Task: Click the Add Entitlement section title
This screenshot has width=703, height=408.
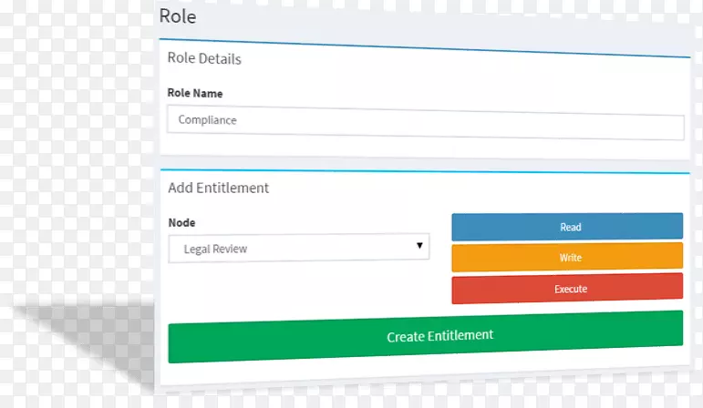Action: (x=218, y=188)
